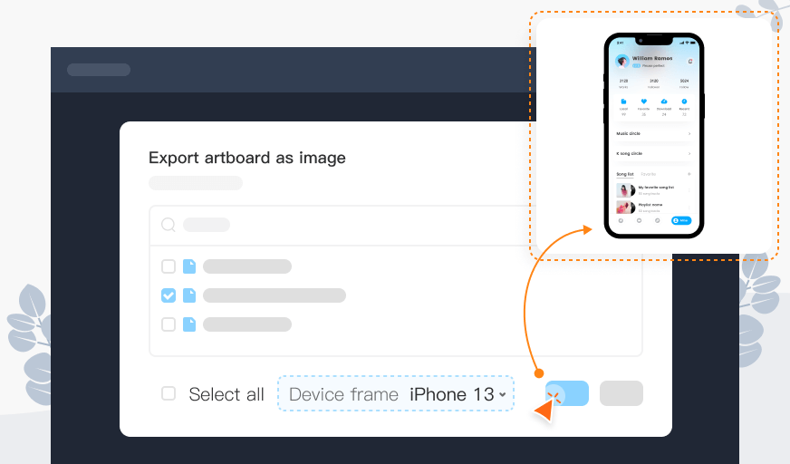Image resolution: width=790 pixels, height=464 pixels.
Task: Click the first artboard file icon
Action: click(189, 266)
